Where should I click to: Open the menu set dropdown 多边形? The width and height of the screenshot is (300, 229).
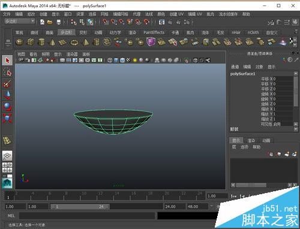click(20, 21)
